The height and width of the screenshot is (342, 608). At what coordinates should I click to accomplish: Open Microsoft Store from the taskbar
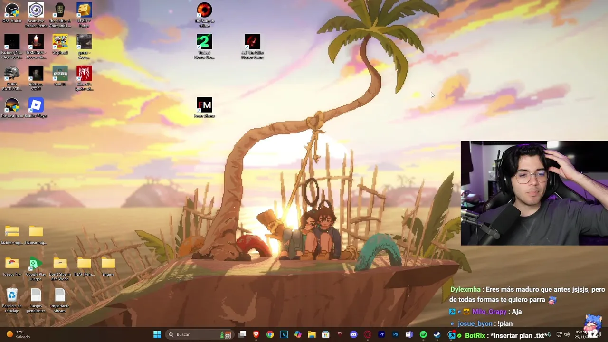[x=325, y=334]
